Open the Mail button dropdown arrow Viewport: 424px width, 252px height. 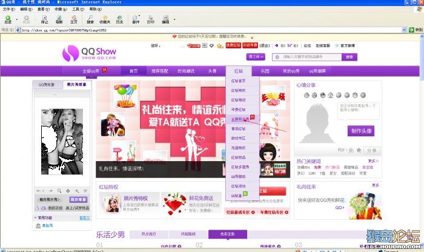point(139,16)
